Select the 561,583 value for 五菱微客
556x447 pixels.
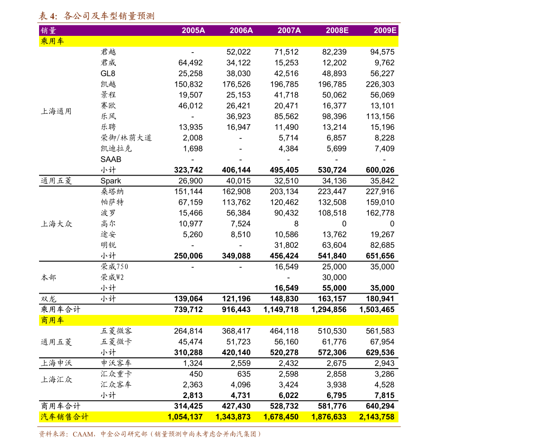click(x=380, y=331)
